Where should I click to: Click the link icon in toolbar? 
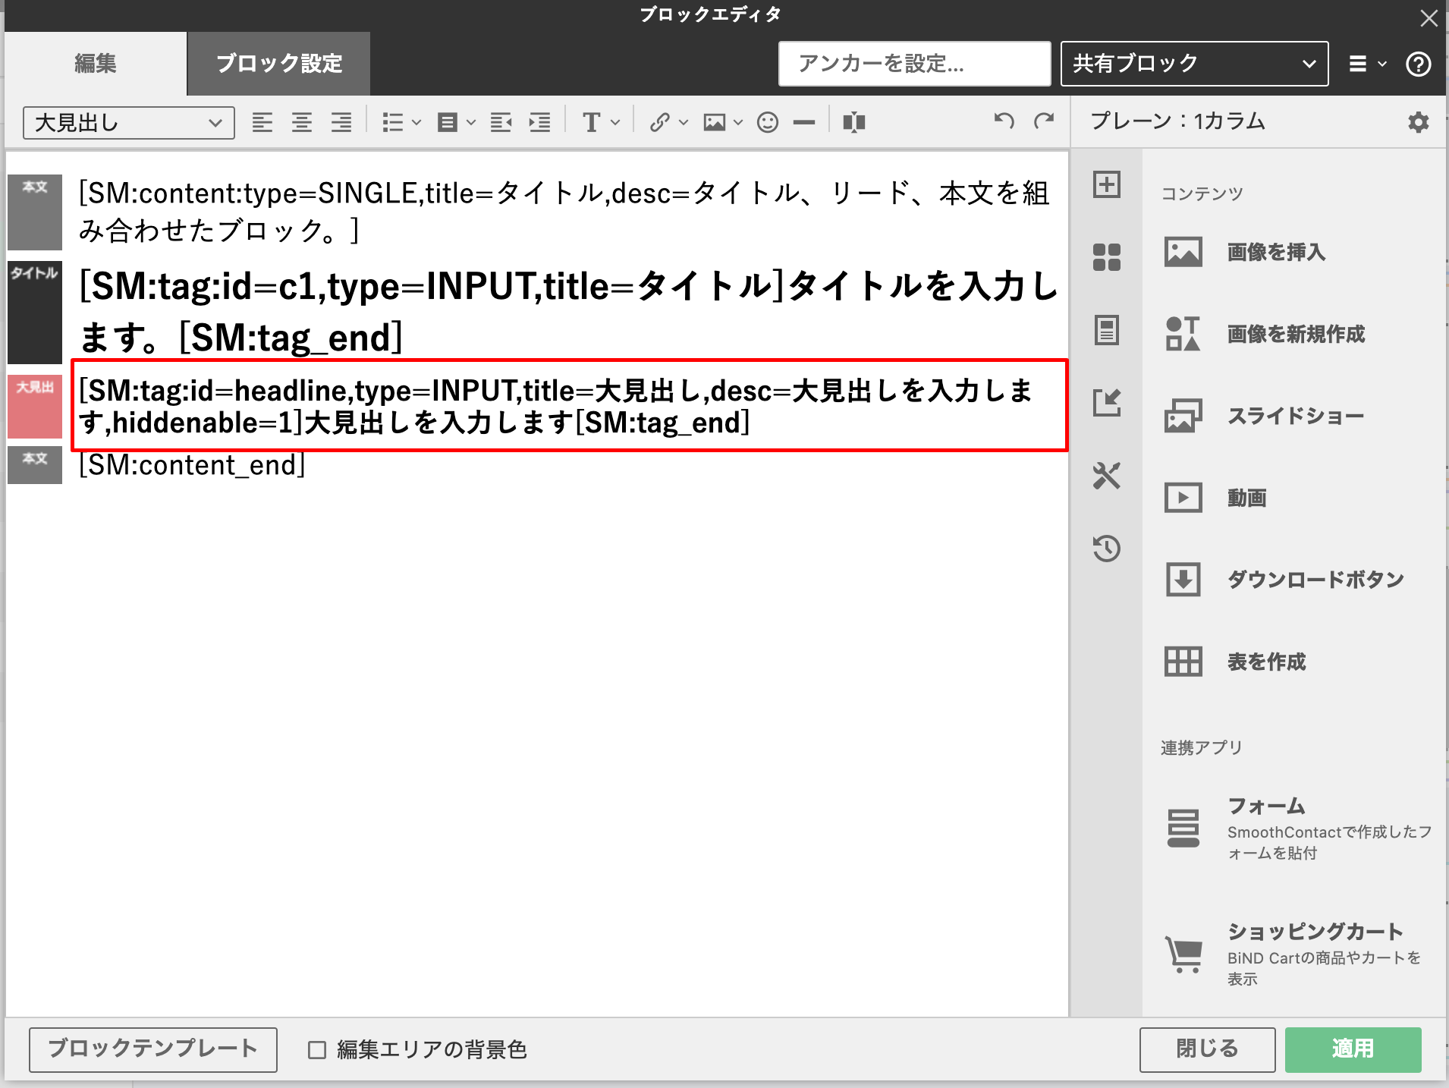(659, 122)
